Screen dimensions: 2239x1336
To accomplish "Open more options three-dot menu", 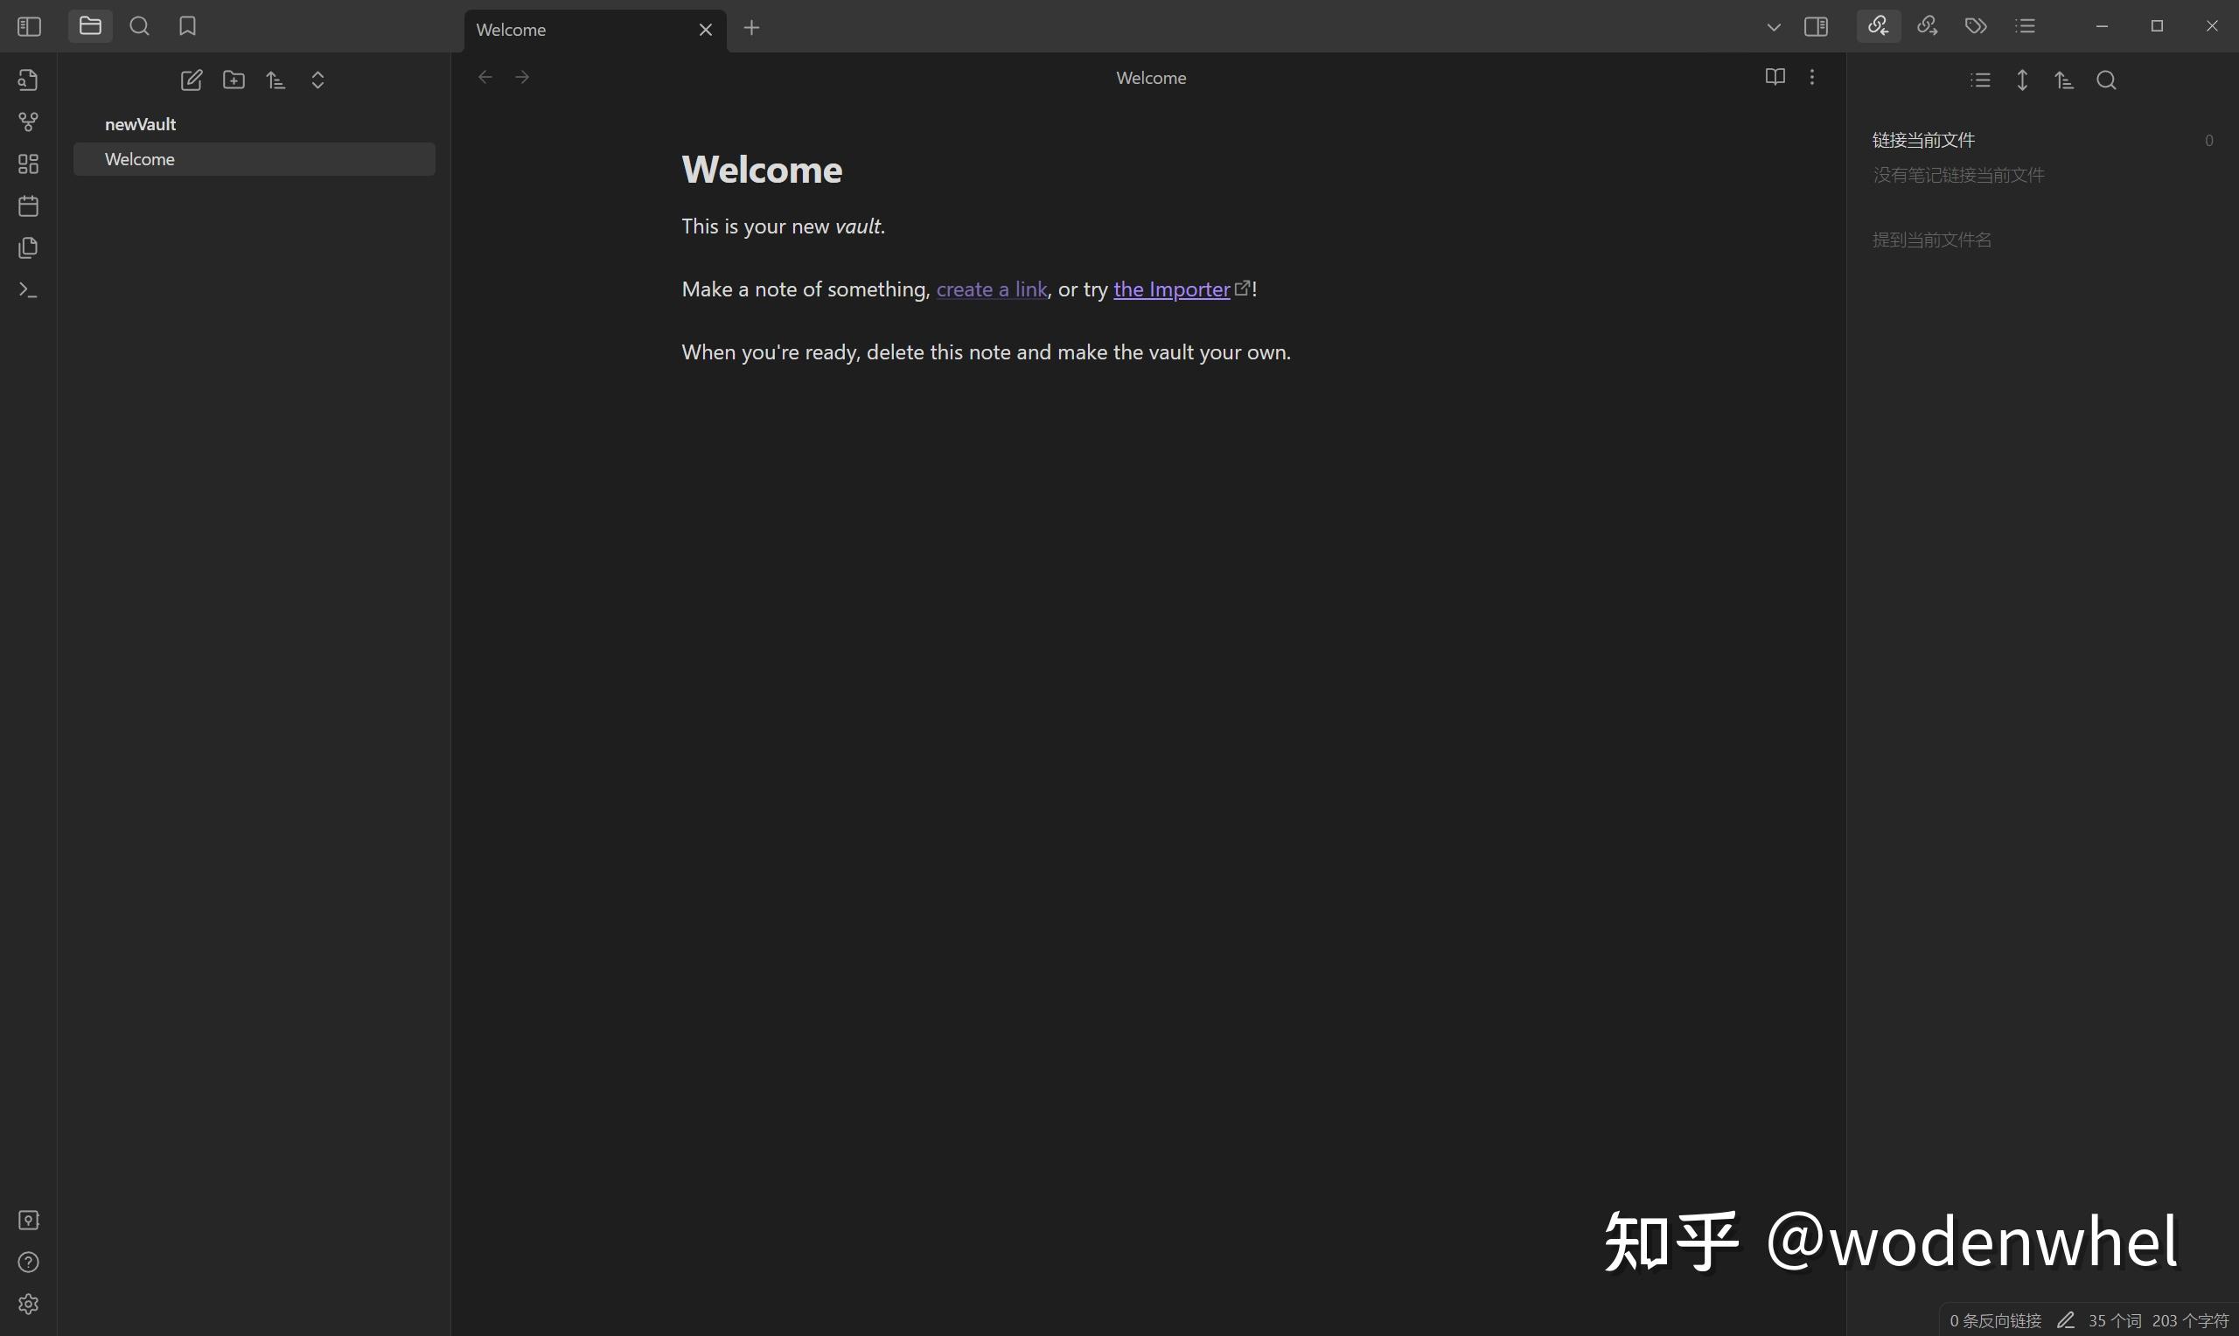I will (1812, 78).
